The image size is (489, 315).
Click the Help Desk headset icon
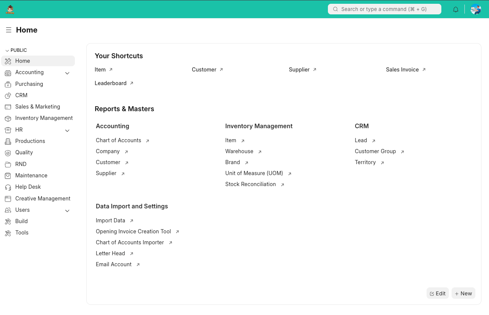coord(8,187)
